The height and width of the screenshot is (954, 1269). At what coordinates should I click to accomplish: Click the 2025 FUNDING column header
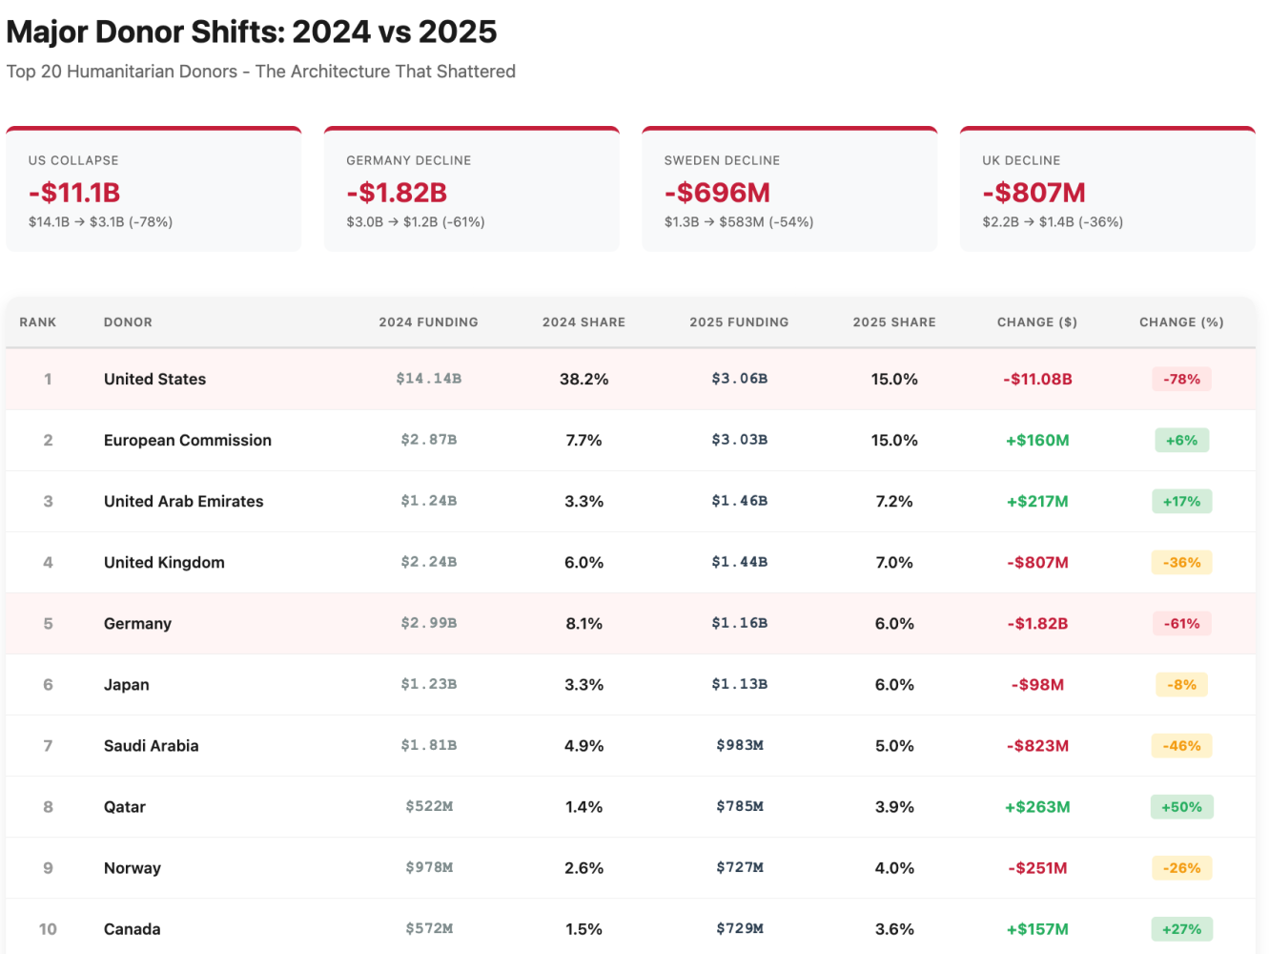point(739,322)
